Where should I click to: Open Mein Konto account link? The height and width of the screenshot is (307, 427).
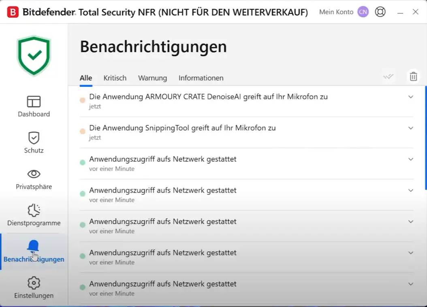point(336,12)
